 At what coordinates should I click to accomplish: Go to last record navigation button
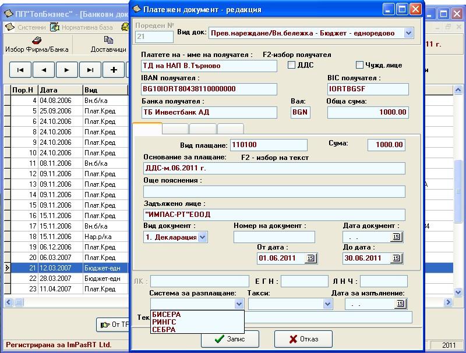[90, 70]
